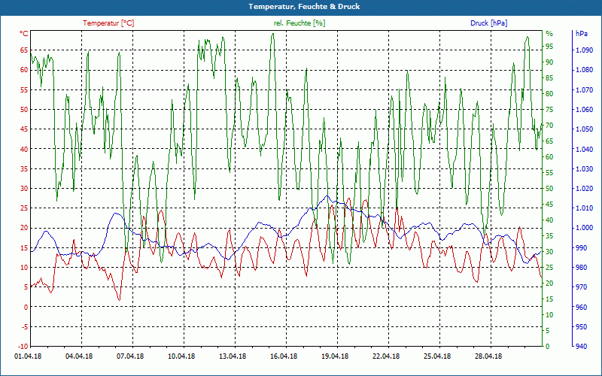Click the '1.070' pressure axis value
Screen dimensions: 602x376
[x=585, y=89]
